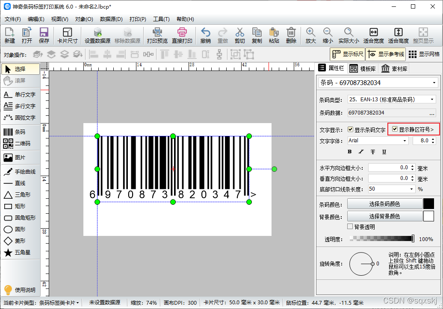Enable the 背景透明 checkbox
The width and height of the screenshot is (443, 309).
(350, 227)
